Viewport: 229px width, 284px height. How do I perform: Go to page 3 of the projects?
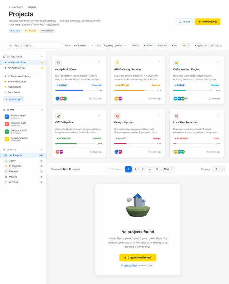[143, 169]
